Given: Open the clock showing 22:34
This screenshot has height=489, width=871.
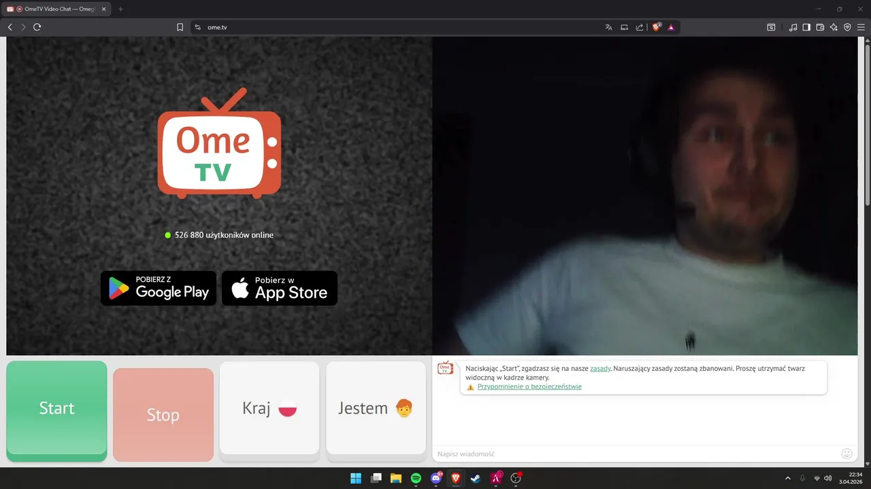Looking at the screenshot, I should pos(852,478).
